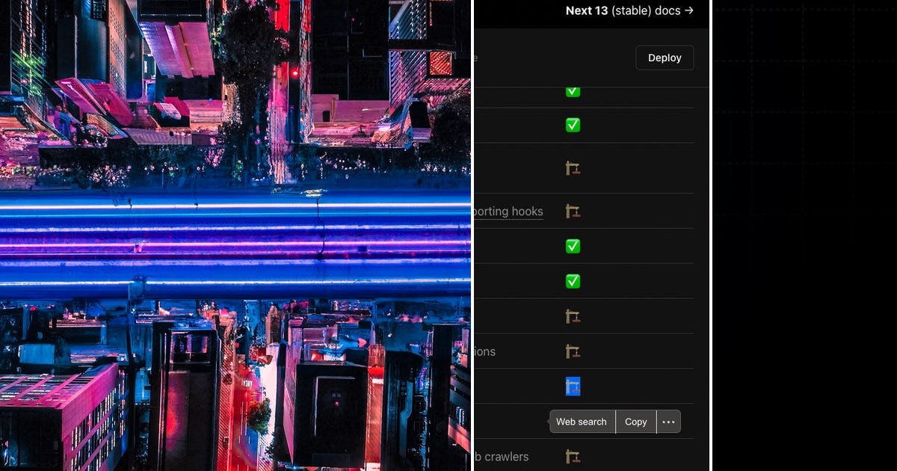Open more options via the ellipsis button

(668, 421)
